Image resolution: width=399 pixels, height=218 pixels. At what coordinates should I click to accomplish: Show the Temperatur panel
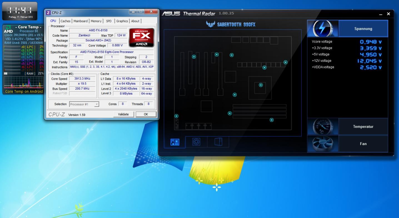(363, 127)
